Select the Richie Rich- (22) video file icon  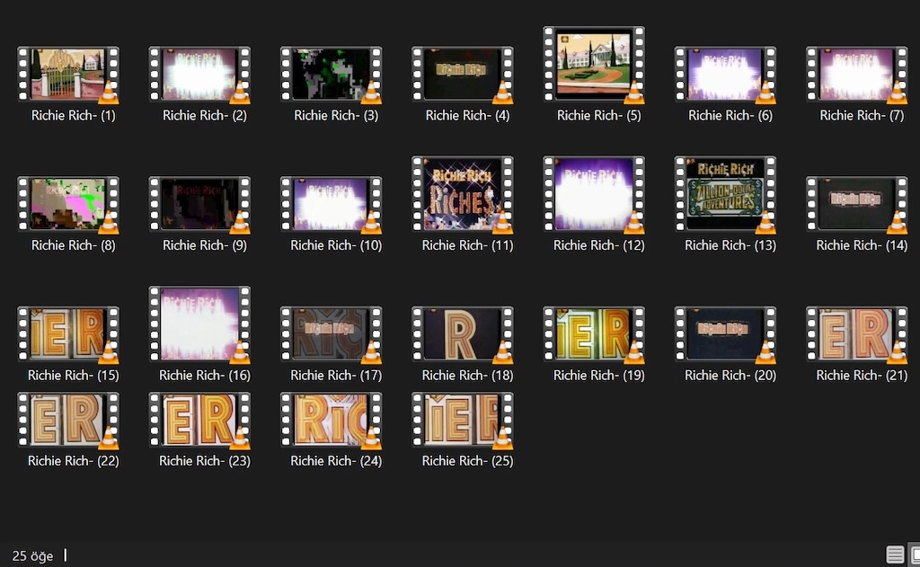coord(68,419)
